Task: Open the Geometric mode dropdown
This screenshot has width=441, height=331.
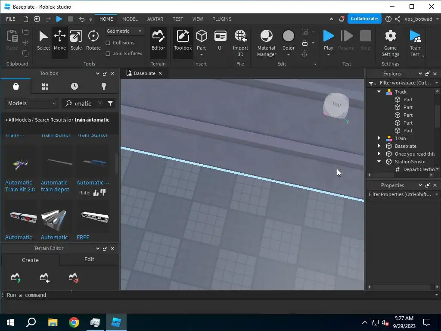Action: tap(124, 31)
